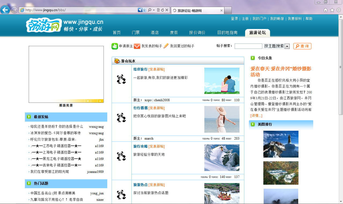The height and width of the screenshot is (204, 343).
Task: Click green arrow icon next to 热门话题
Action: click(29, 183)
